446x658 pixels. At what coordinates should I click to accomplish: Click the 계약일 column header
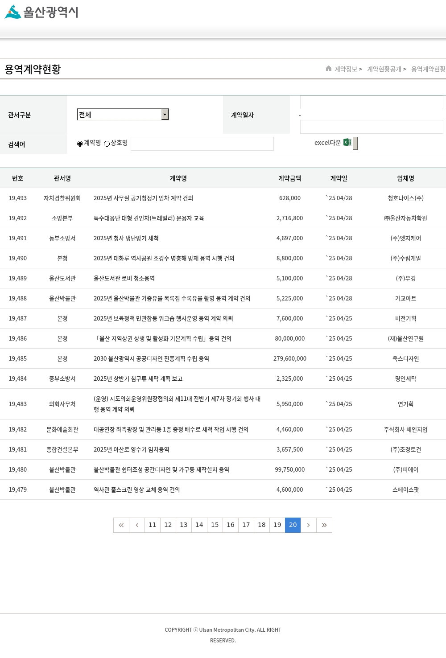point(339,178)
